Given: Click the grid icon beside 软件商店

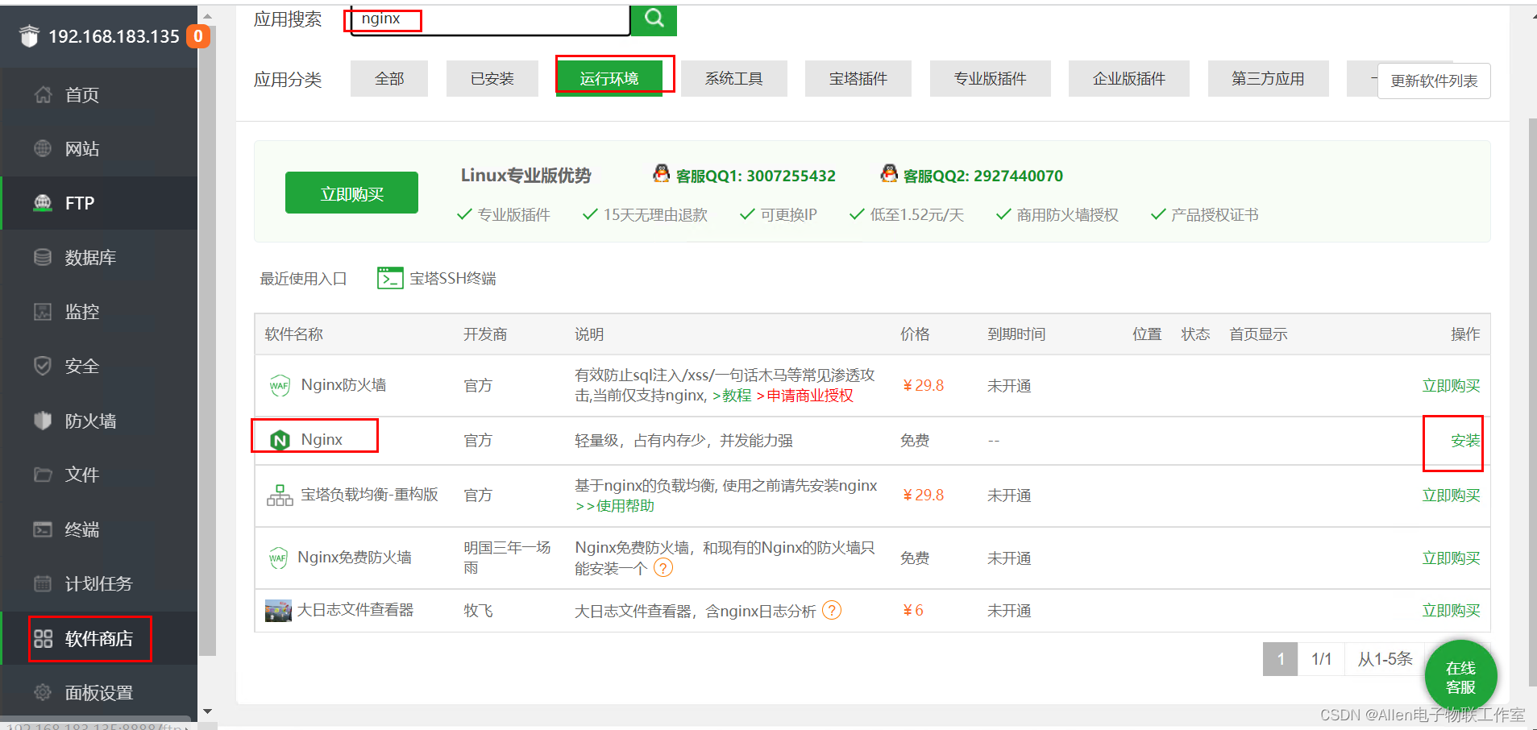Looking at the screenshot, I should [x=43, y=638].
